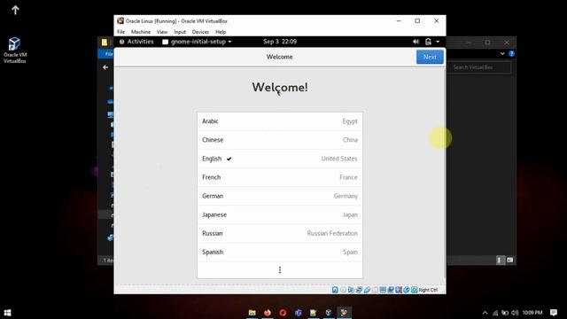The width and height of the screenshot is (567, 319).
Task: Click the blue help icon in the background Explorer window
Action: pyautogui.click(x=511, y=53)
